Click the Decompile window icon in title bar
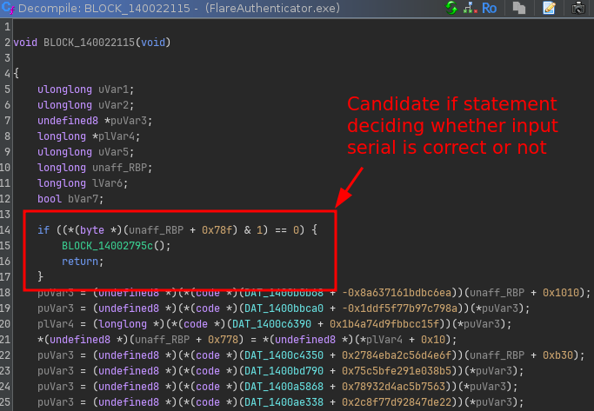The height and width of the screenshot is (411, 594). (x=9, y=9)
